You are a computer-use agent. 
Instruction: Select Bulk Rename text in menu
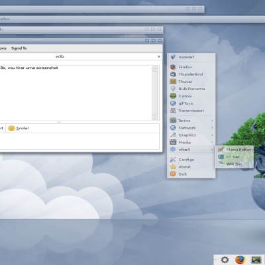pyautogui.click(x=191, y=89)
